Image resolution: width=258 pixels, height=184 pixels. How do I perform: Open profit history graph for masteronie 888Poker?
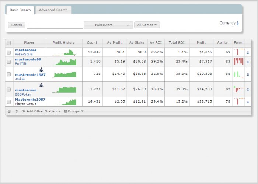click(64, 90)
